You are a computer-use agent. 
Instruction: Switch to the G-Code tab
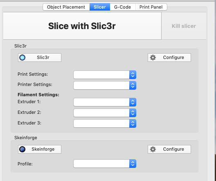point(123,7)
